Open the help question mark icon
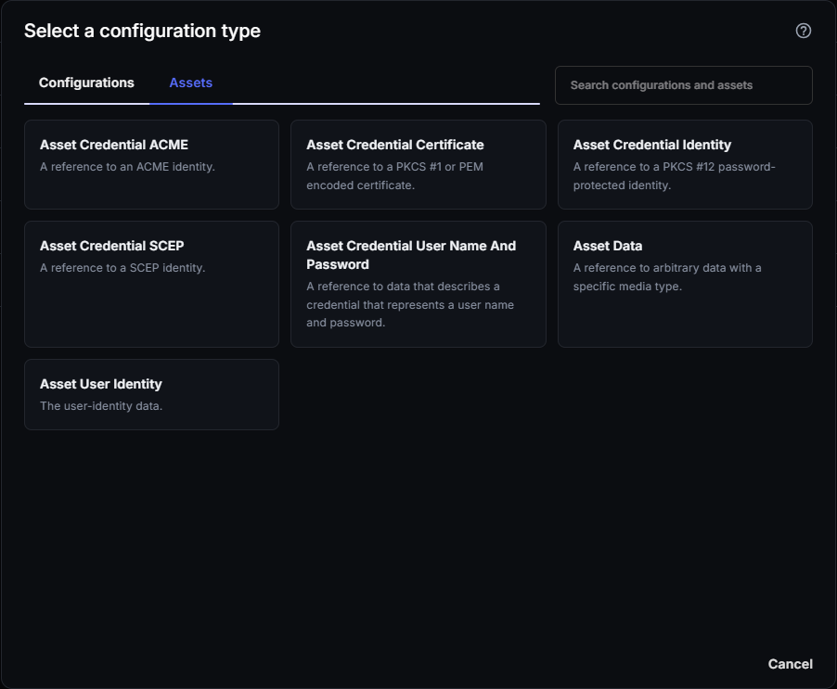The width and height of the screenshot is (837, 689). (804, 31)
